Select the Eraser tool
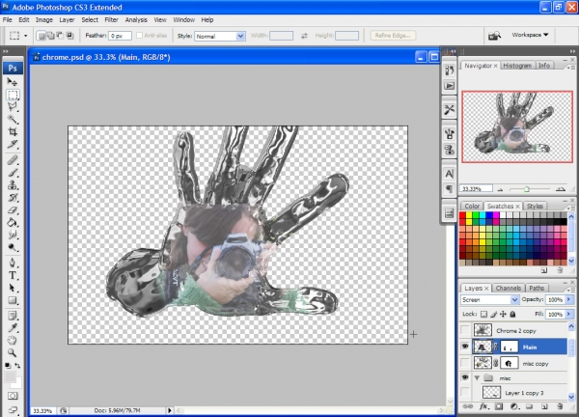Viewport: 579px width, 417px height. (x=13, y=210)
